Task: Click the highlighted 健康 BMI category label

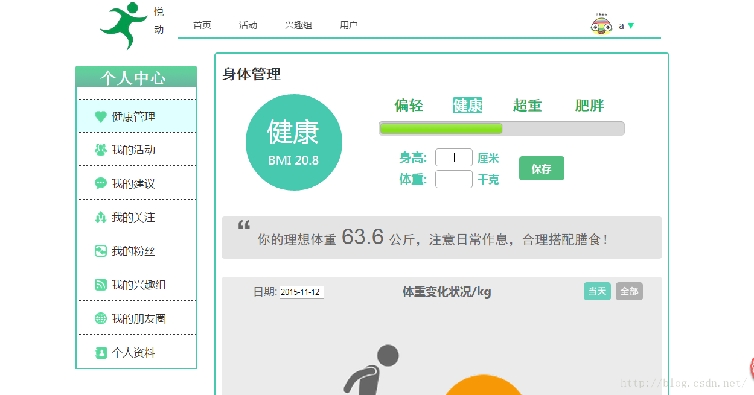Action: 467,106
